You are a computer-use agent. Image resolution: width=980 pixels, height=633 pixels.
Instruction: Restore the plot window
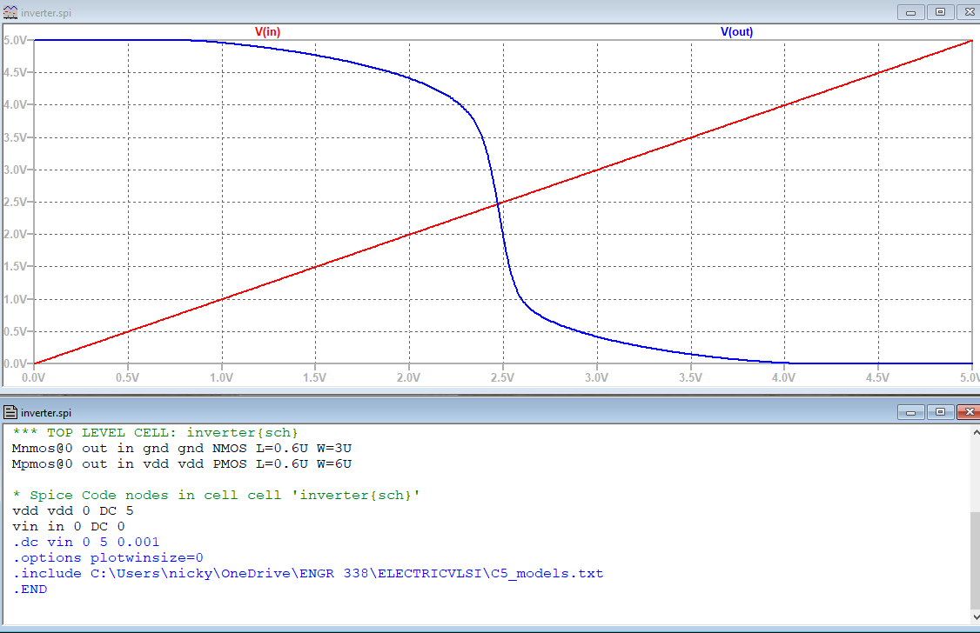point(940,12)
